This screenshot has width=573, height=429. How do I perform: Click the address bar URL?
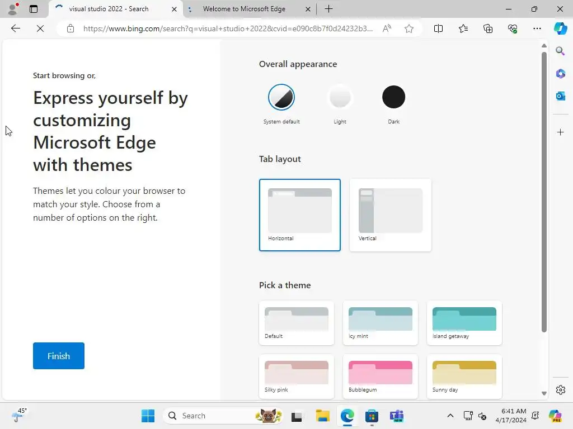(x=228, y=28)
